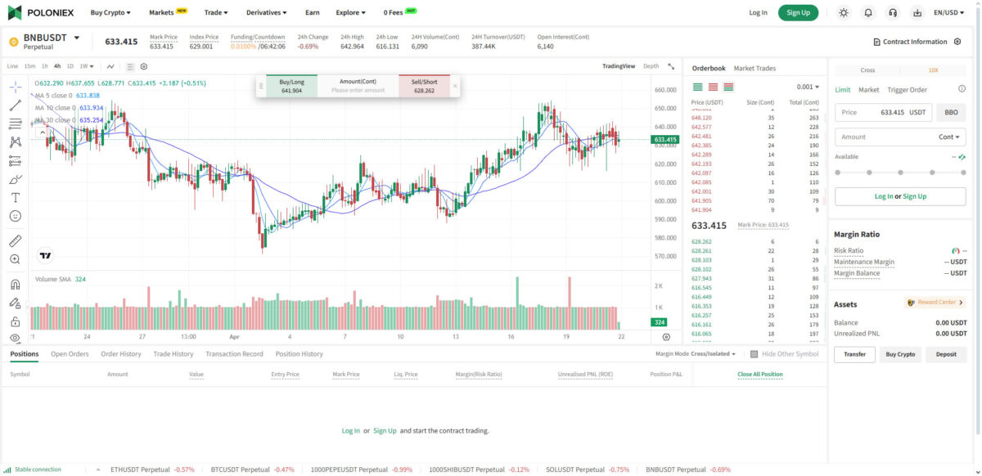Open the Reward Center link

click(x=935, y=303)
